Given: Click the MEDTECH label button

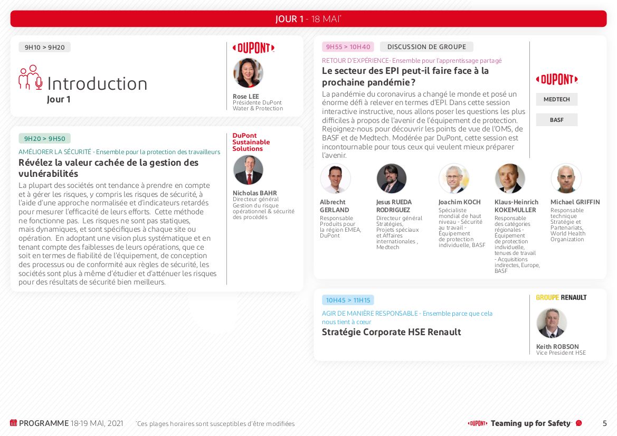Looking at the screenshot, I should (x=557, y=99).
